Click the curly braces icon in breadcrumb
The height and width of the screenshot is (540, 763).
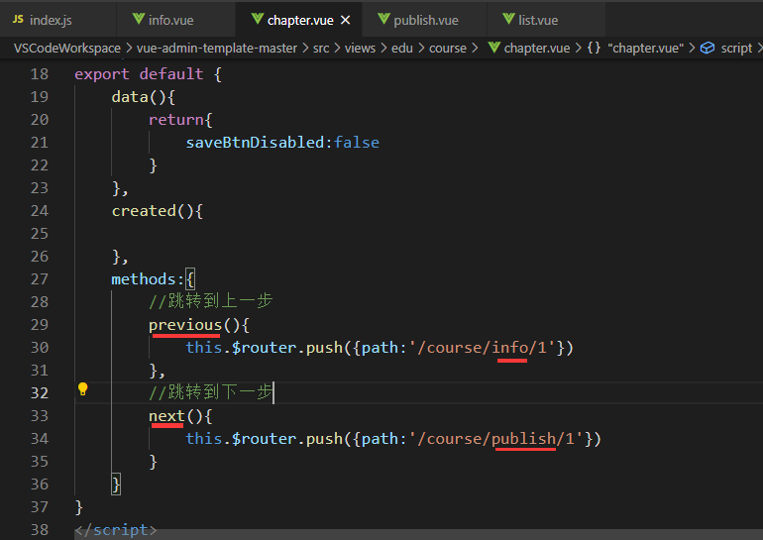click(x=594, y=48)
